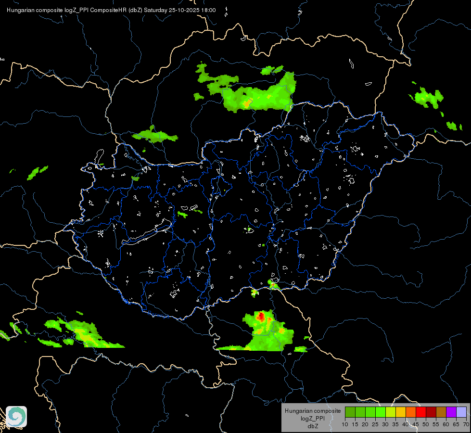Select the 60–65 dBZ purple legend swatch
The width and height of the screenshot is (471, 433).
point(451,412)
